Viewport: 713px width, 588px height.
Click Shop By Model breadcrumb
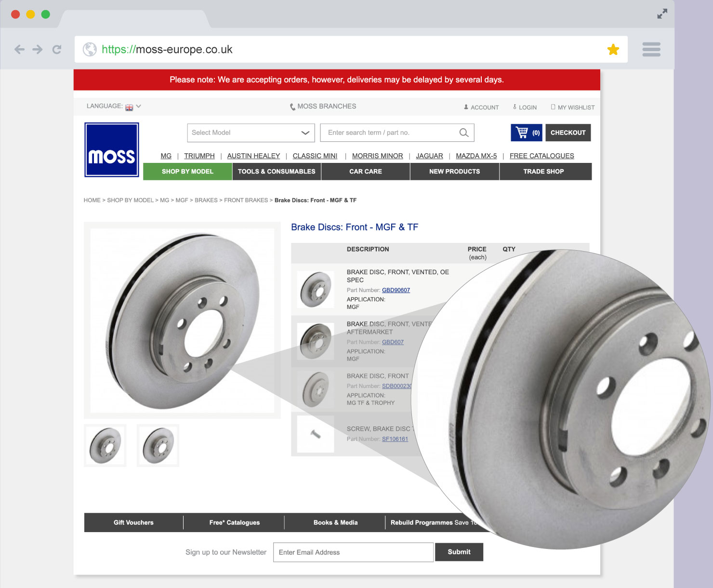click(x=130, y=200)
